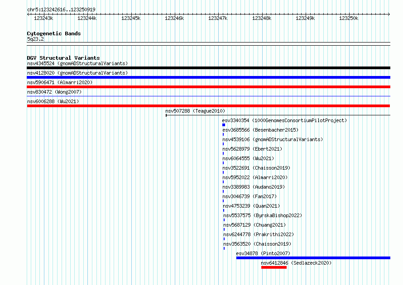Click the nsv6244778 Prakrithi2022 label
Screen dimensions: 403x285
259,234
